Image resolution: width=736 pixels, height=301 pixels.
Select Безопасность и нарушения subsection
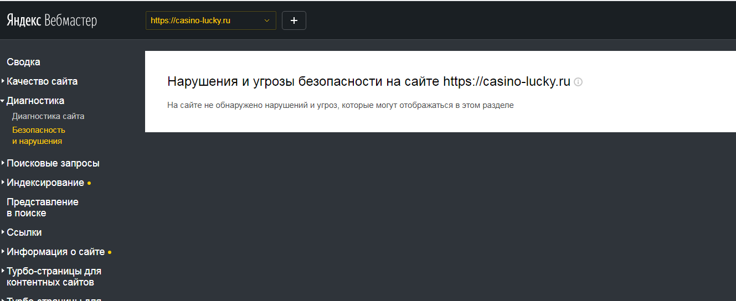pos(39,136)
